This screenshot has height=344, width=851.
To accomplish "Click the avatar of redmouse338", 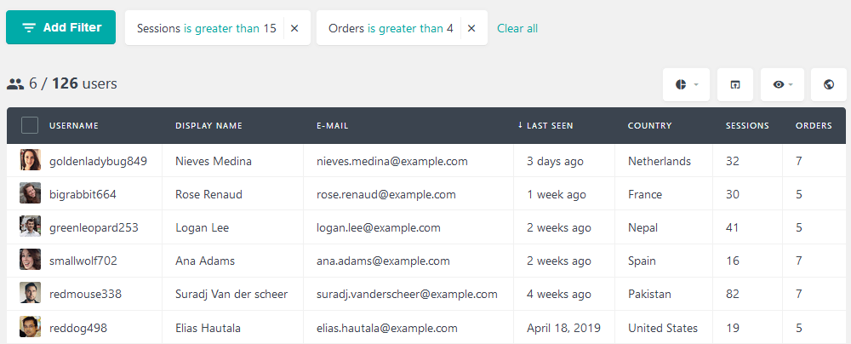I will (x=31, y=294).
